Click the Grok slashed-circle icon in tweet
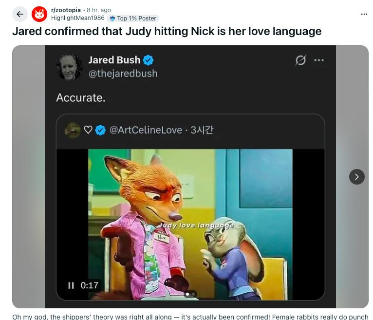 tap(300, 60)
